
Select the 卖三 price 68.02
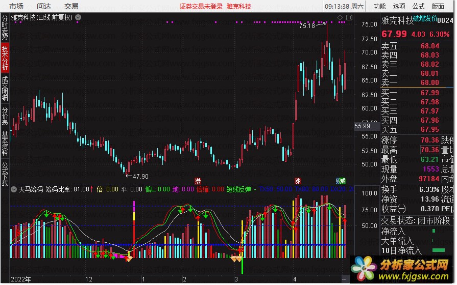429,64
